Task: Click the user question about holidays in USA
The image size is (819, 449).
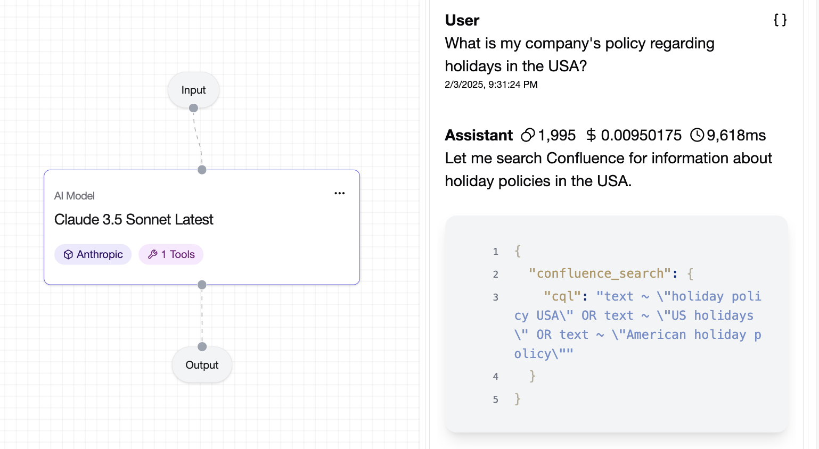Action: [580, 54]
